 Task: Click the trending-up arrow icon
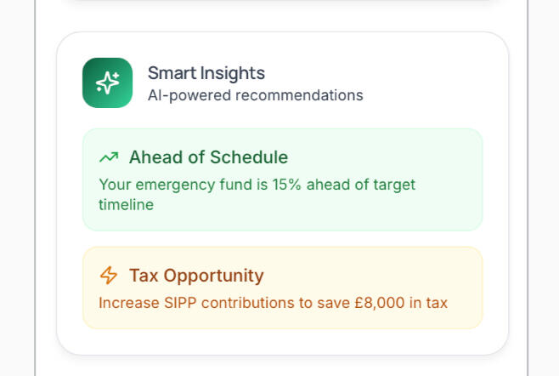tap(109, 157)
